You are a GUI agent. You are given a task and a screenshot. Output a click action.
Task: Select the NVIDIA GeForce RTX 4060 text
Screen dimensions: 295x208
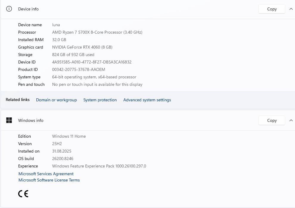coord(82,47)
